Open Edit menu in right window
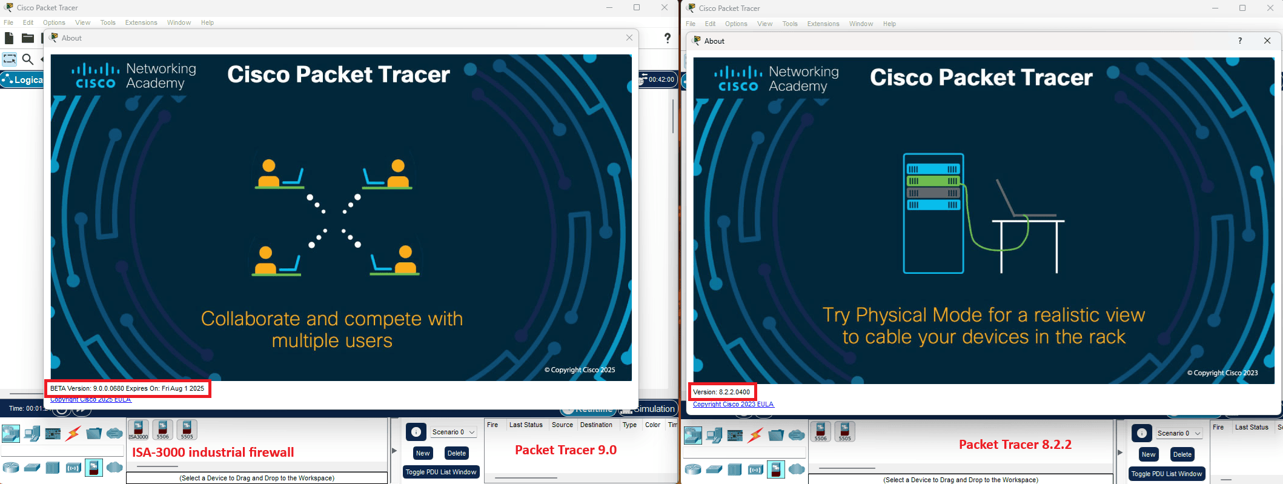The height and width of the screenshot is (484, 1283). tap(711, 24)
